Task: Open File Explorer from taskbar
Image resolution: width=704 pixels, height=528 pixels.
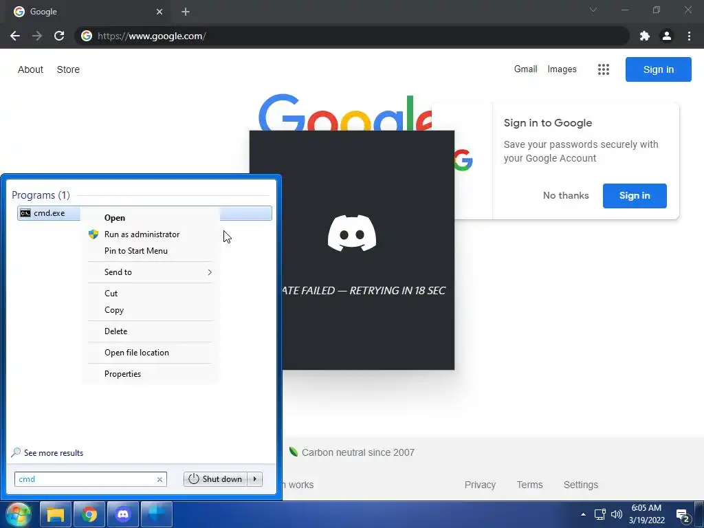Action: pos(56,514)
